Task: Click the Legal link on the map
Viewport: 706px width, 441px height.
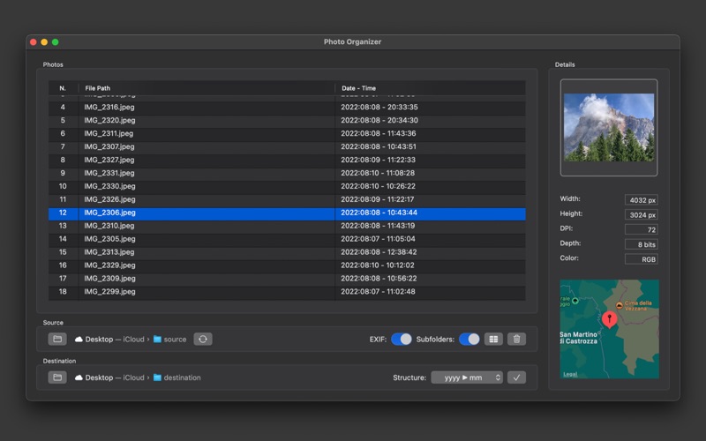Action: (570, 374)
